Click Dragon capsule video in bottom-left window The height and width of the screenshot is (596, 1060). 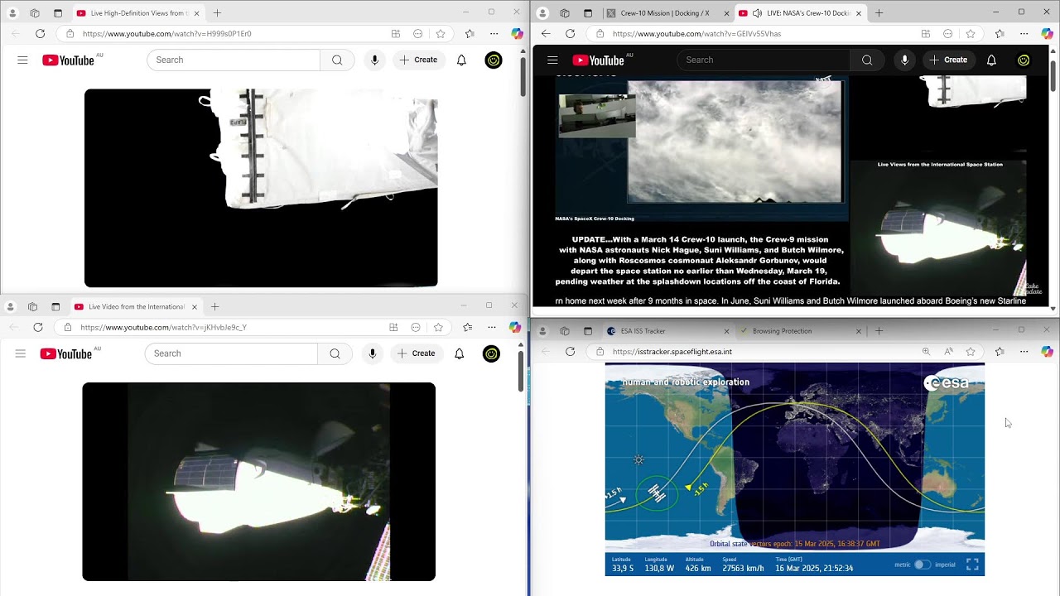258,482
